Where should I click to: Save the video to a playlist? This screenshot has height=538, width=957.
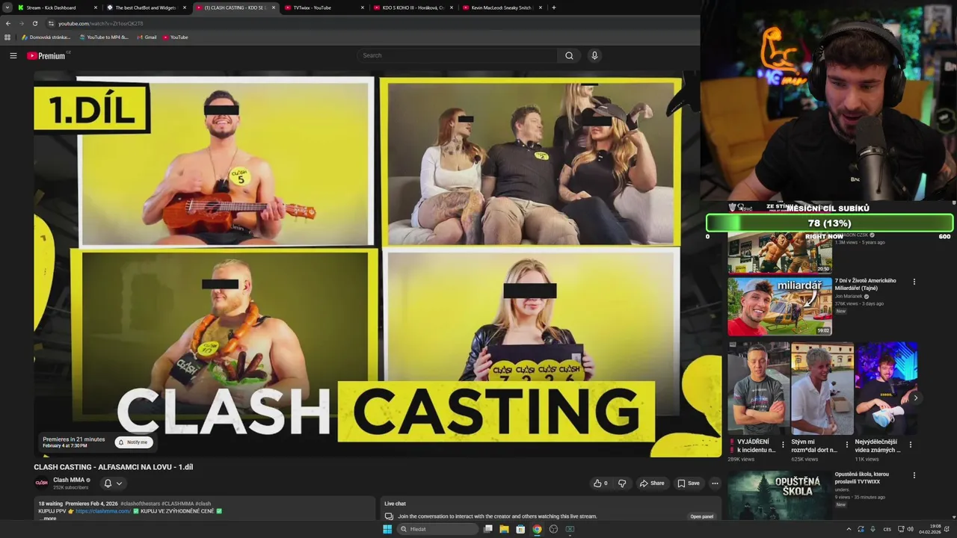pos(689,483)
